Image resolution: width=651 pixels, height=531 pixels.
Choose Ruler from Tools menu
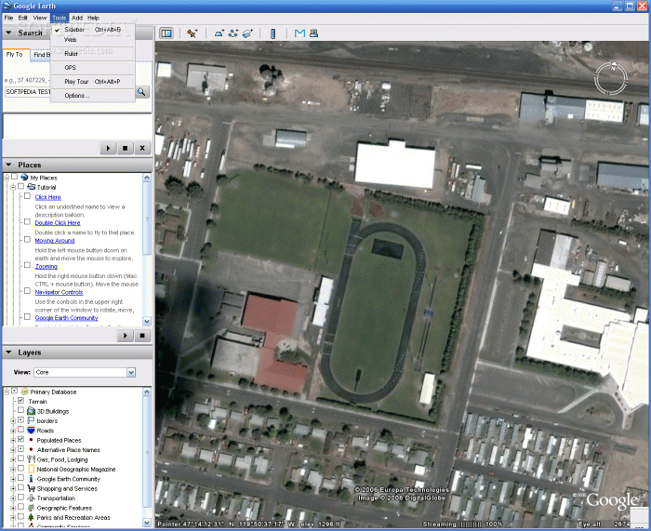[93, 54]
